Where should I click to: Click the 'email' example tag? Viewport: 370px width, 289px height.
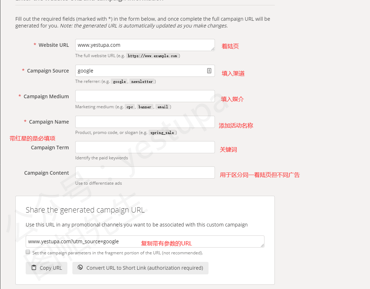(163, 107)
